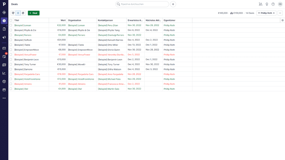Open the Pargadella Cars deal link
Viewport: 285px width, 160px height.
pyautogui.click(x=27, y=74)
